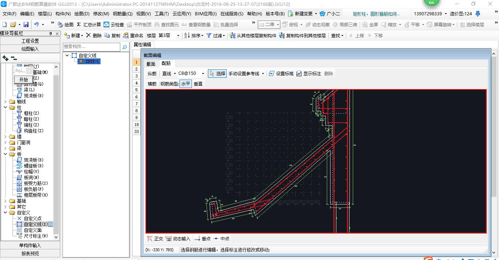Activate the 选择 arrow tool

click(x=217, y=73)
